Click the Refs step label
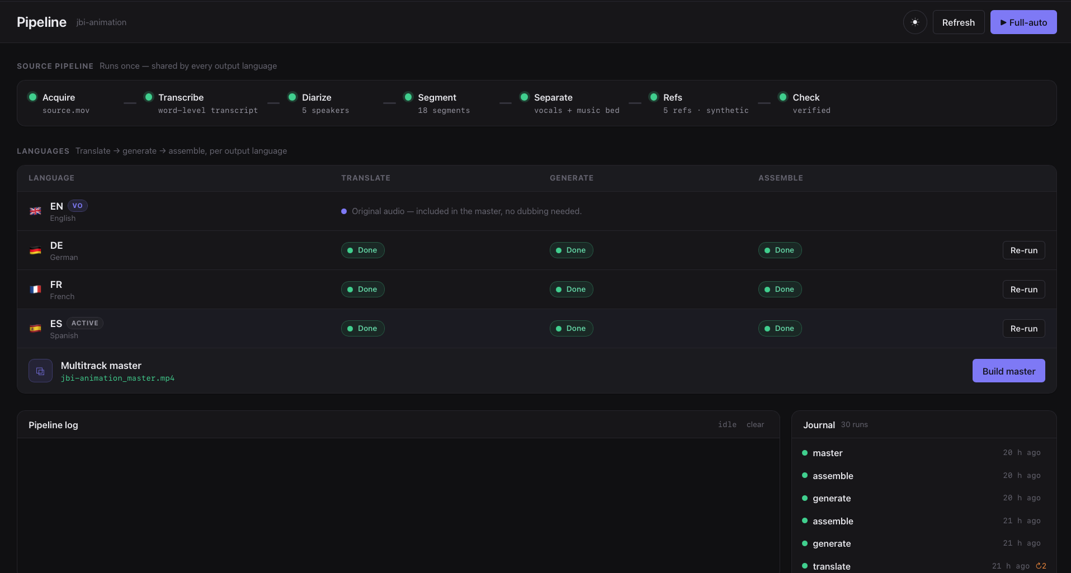This screenshot has width=1071, height=573. [672, 97]
